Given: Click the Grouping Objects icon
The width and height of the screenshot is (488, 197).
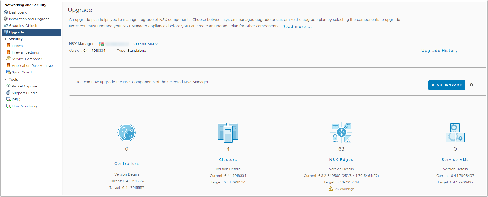Looking at the screenshot, I should [6, 25].
